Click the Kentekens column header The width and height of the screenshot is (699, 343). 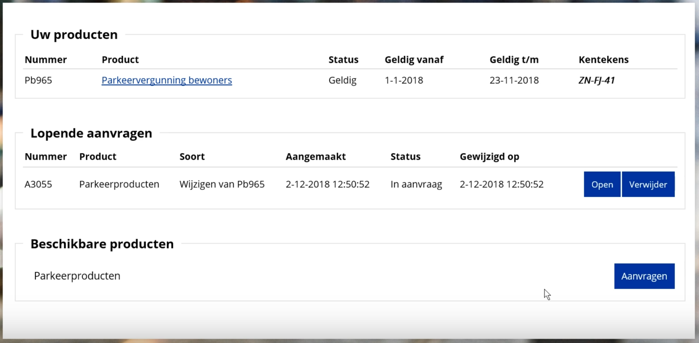pyautogui.click(x=603, y=59)
